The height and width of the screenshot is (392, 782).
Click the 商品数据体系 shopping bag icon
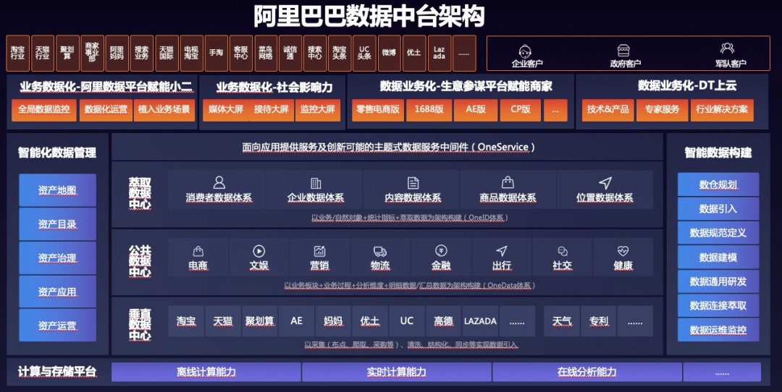tap(508, 183)
